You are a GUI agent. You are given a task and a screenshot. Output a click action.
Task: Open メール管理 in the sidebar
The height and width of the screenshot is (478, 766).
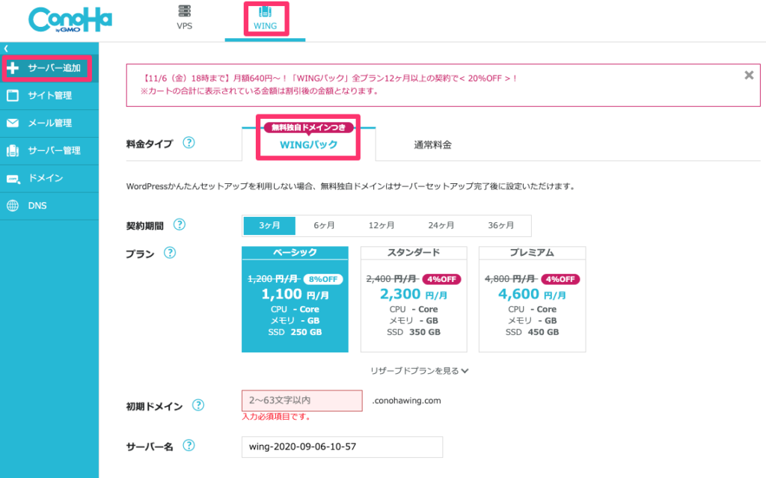(49, 123)
